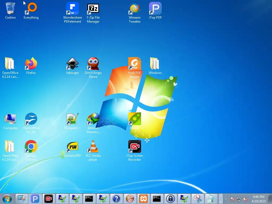The image size is (272, 204).
Task: Select the Inkscape desktop shortcut
Action: (x=73, y=66)
